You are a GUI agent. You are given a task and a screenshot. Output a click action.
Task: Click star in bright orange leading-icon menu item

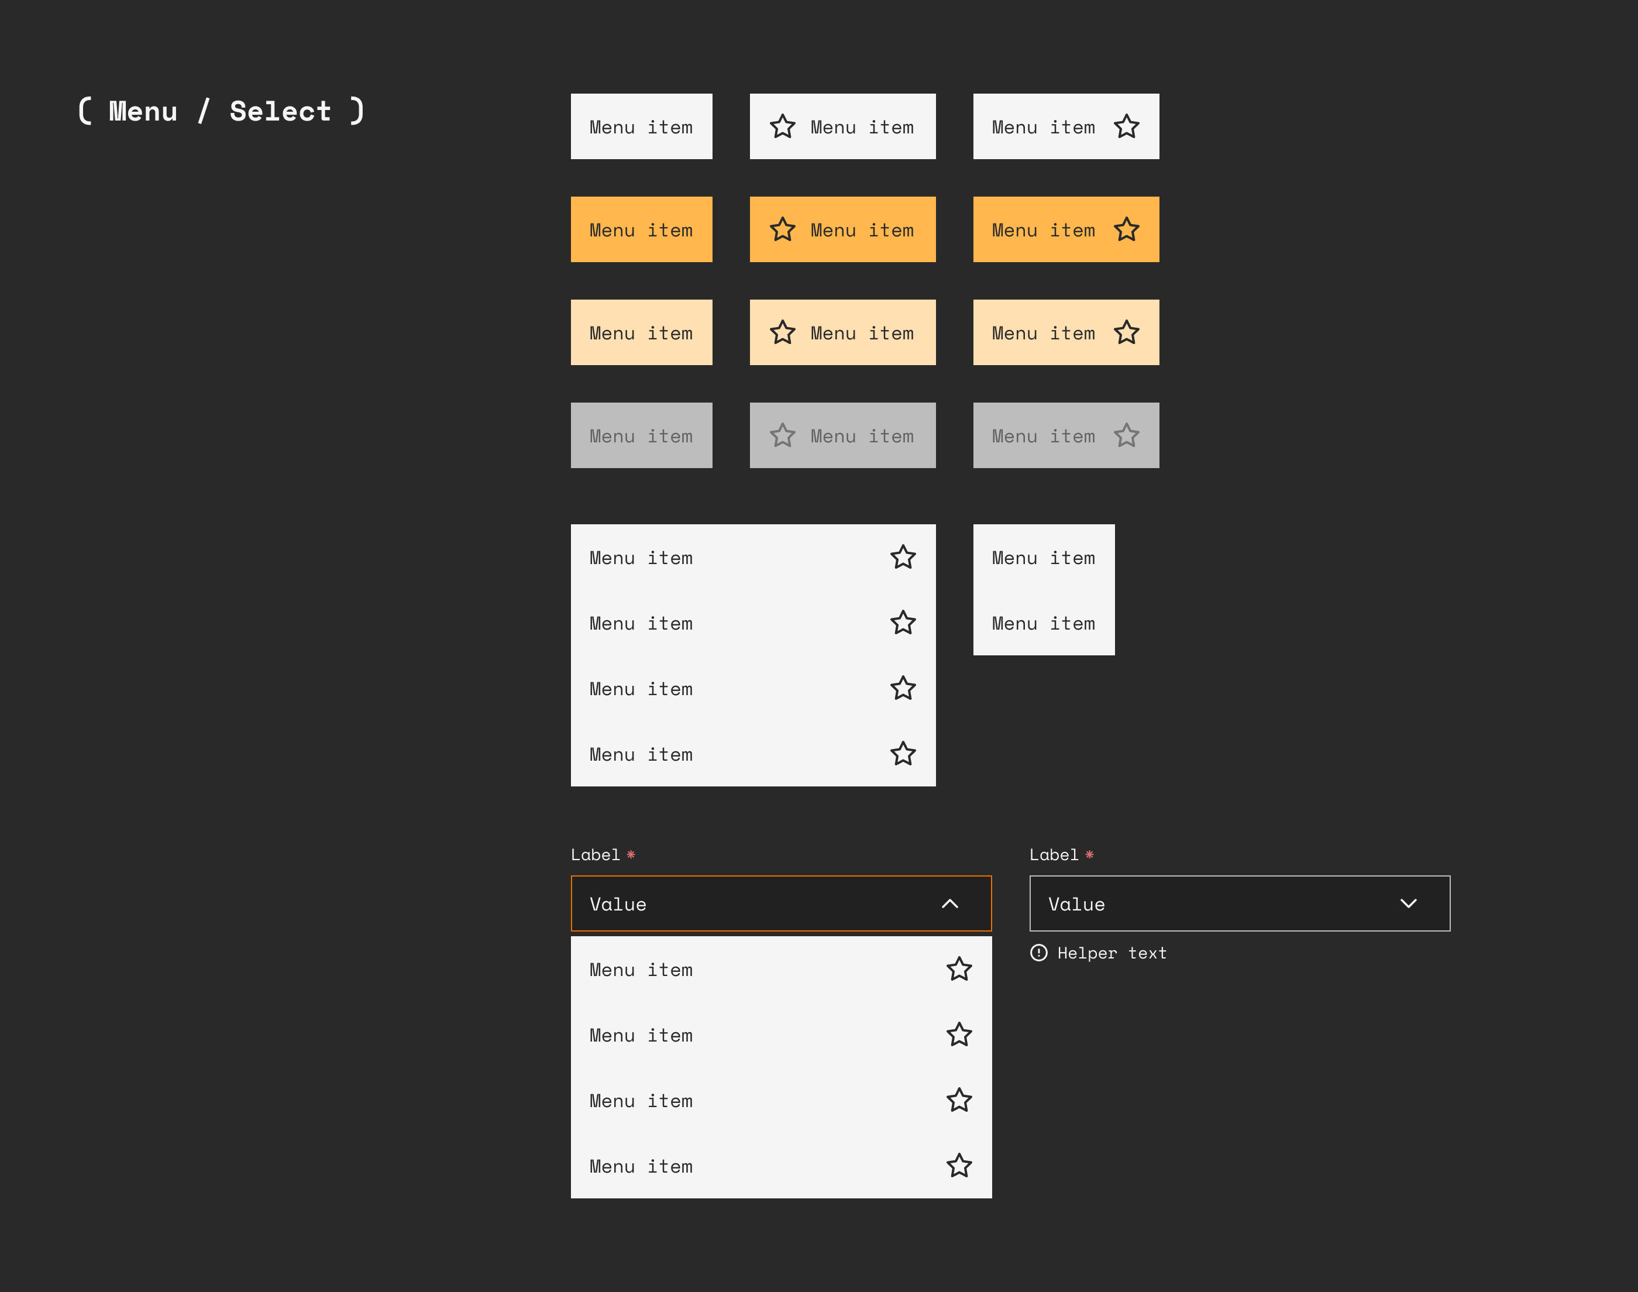(x=782, y=229)
